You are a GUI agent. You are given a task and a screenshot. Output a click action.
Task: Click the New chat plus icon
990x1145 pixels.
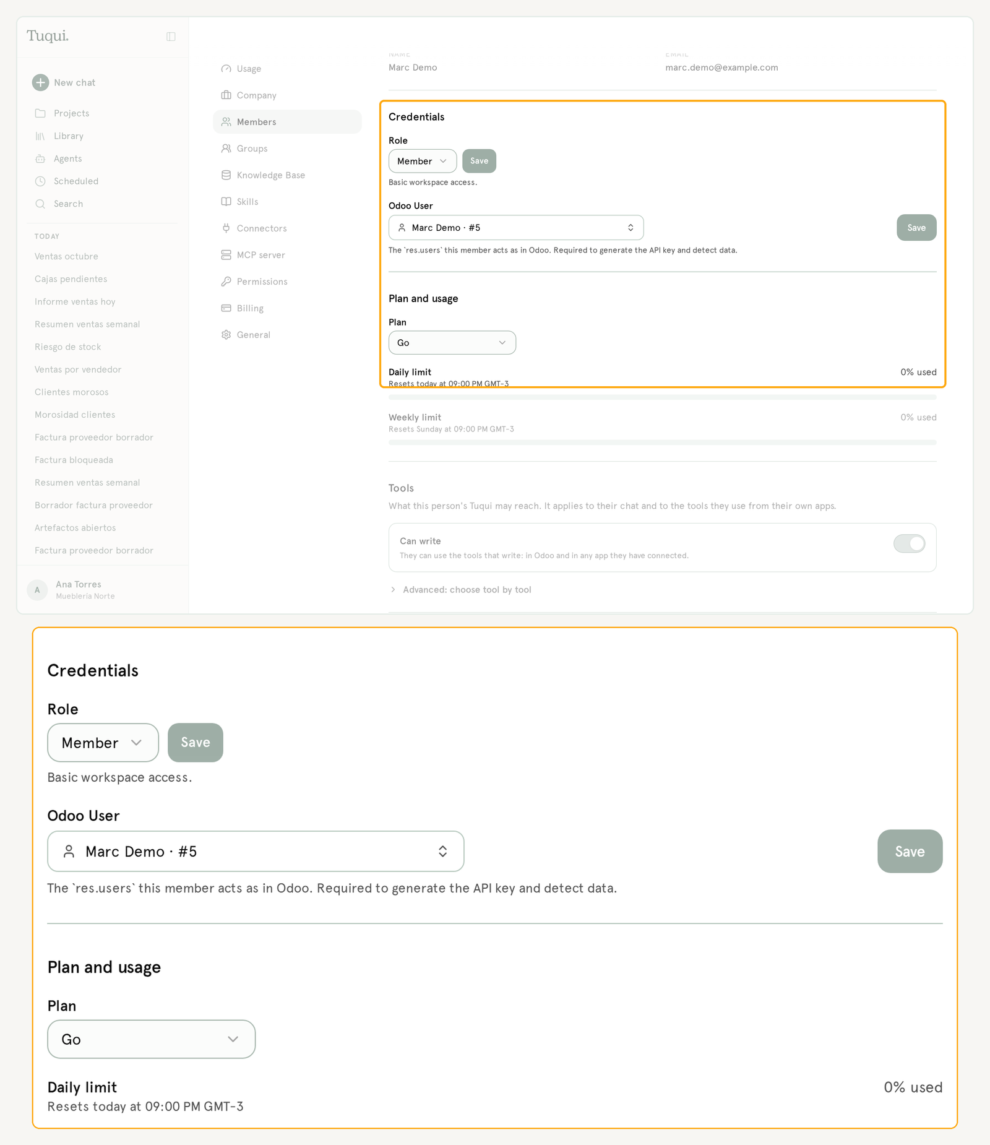[40, 82]
